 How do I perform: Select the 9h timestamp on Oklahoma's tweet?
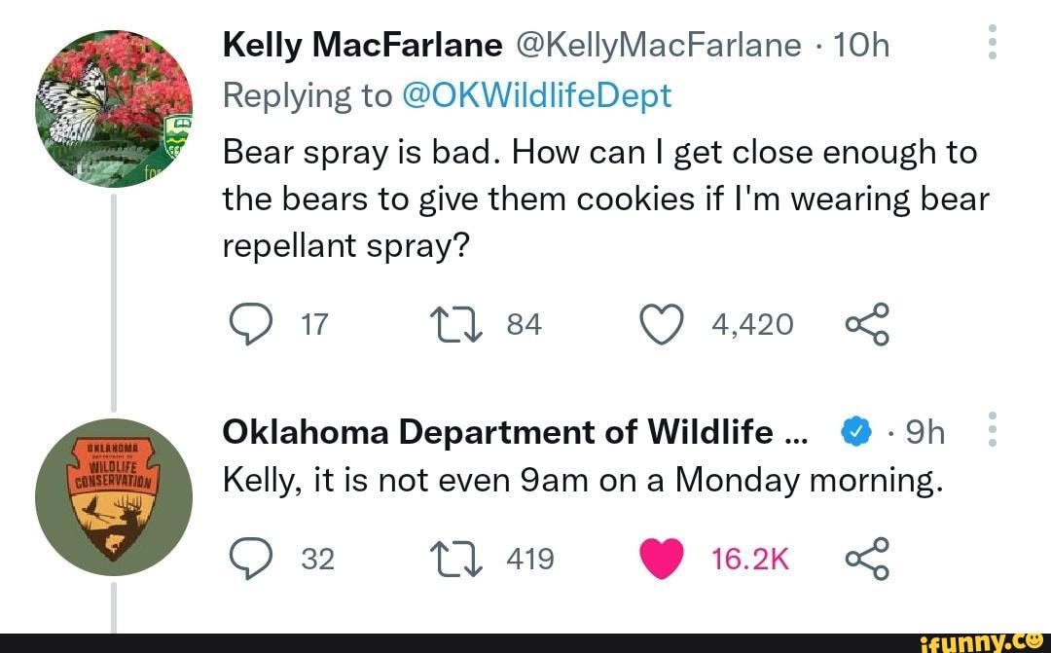point(927,431)
